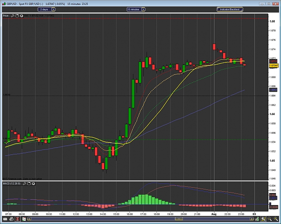The height and width of the screenshot is (224, 281).
Task: Maximize the Price chart panel
Action: tap(17, 16)
